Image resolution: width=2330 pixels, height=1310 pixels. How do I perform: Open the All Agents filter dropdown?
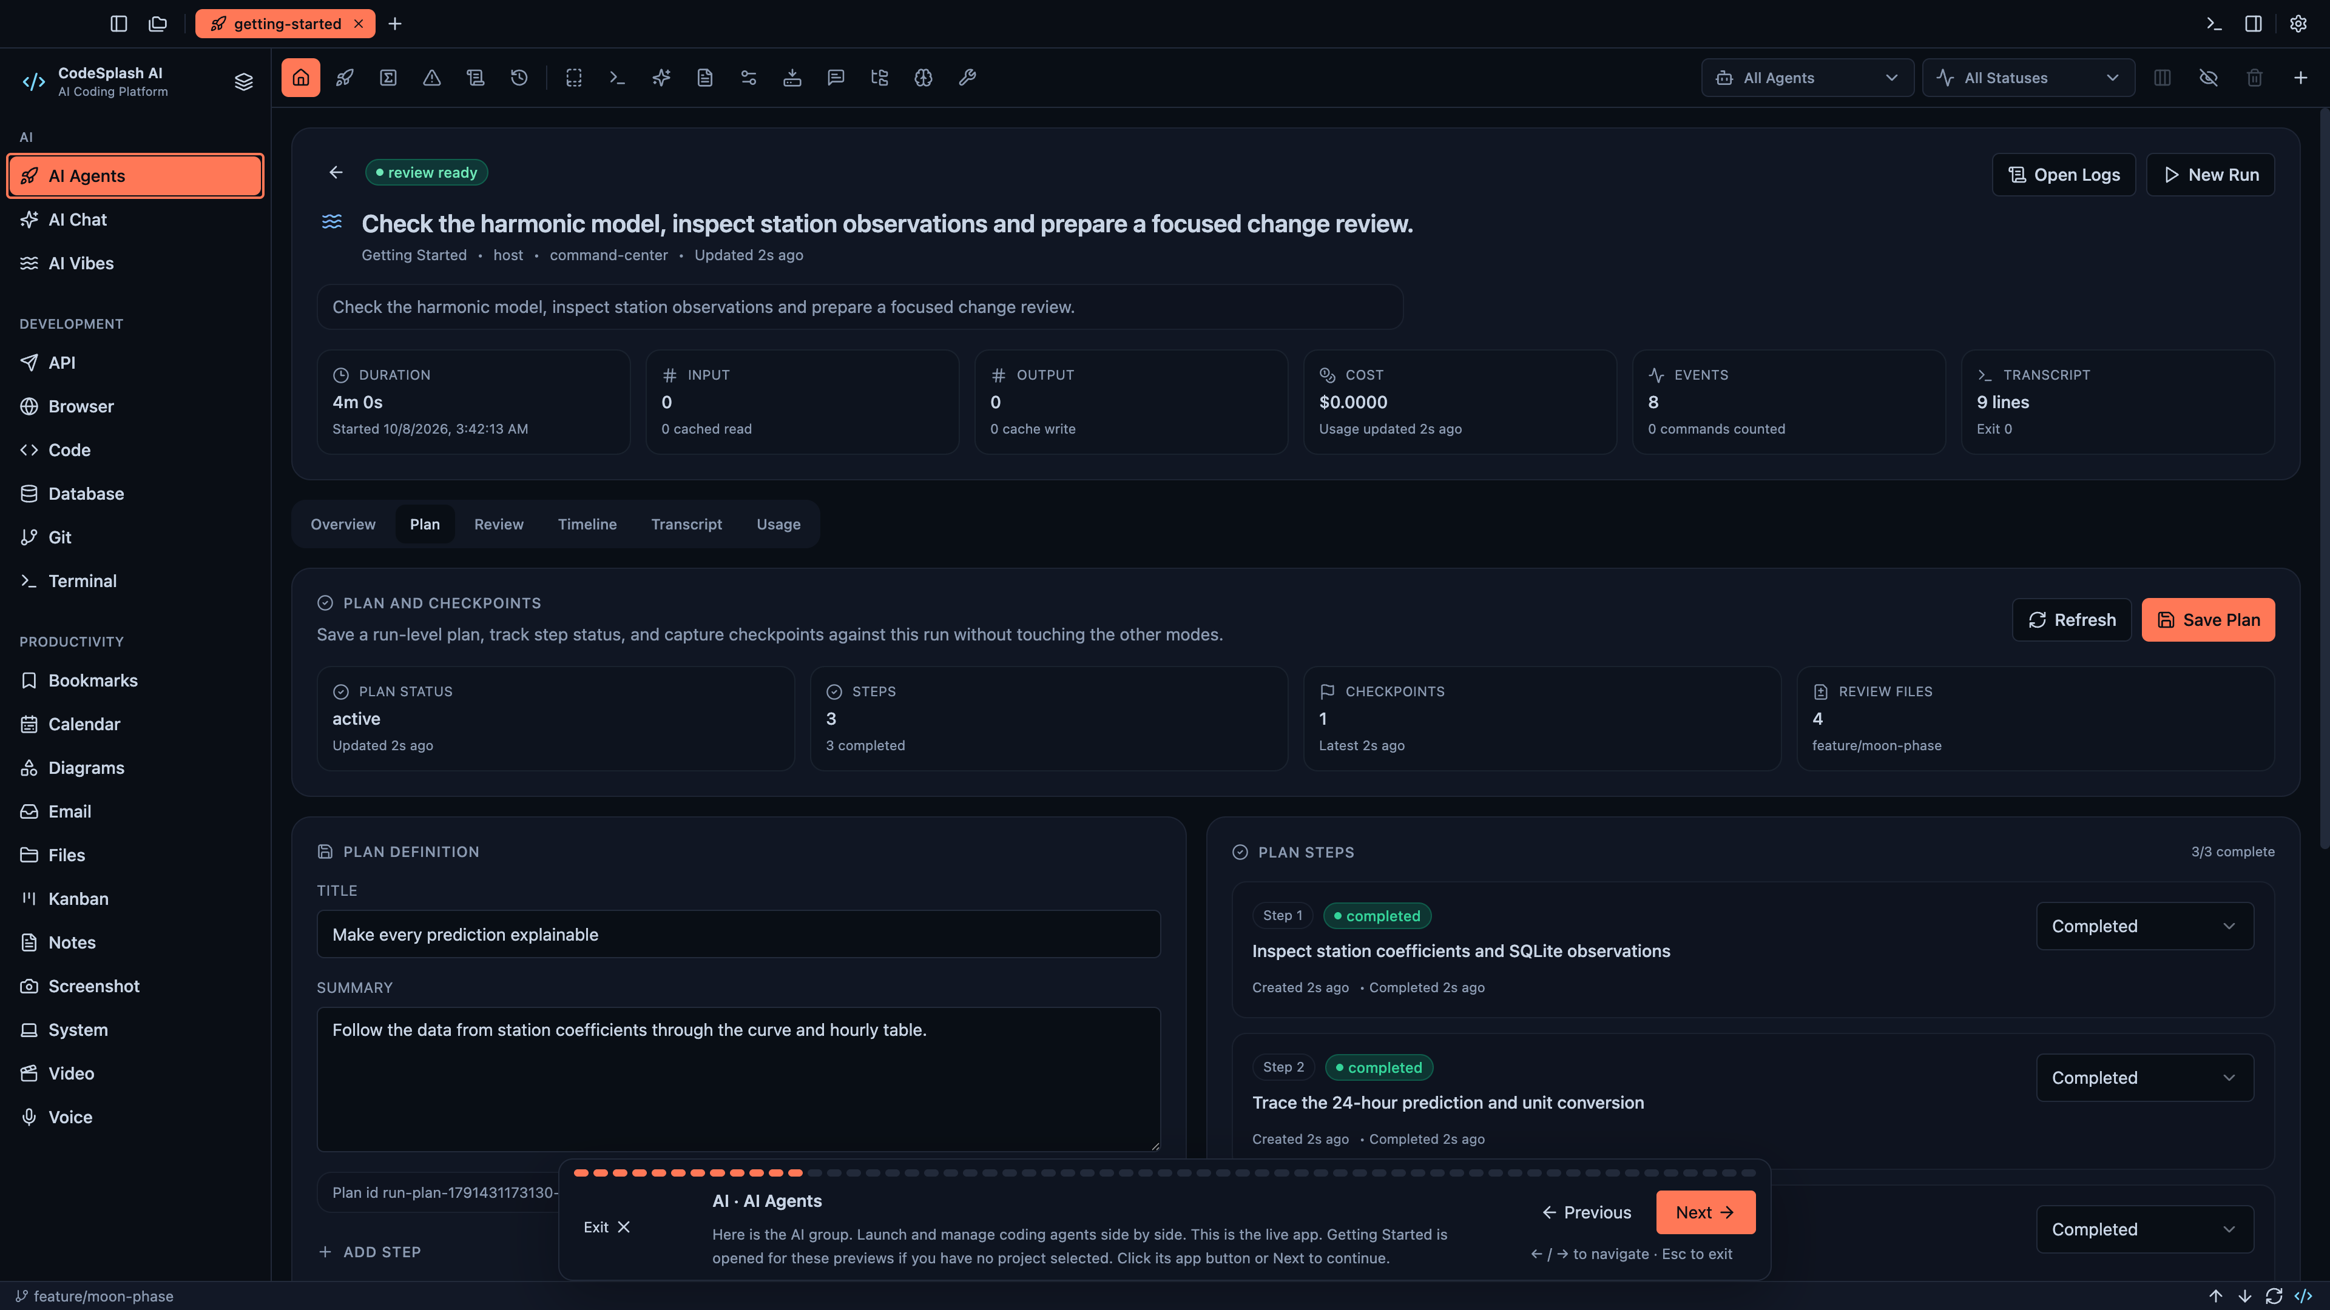(1807, 78)
